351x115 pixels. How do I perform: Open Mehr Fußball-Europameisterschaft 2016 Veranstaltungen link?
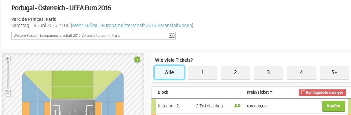[132, 26]
